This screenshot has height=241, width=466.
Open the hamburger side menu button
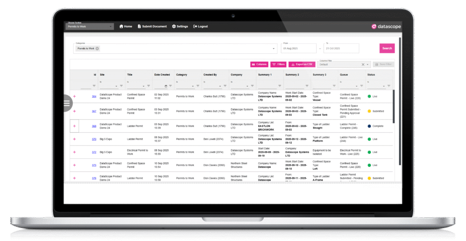(x=67, y=103)
